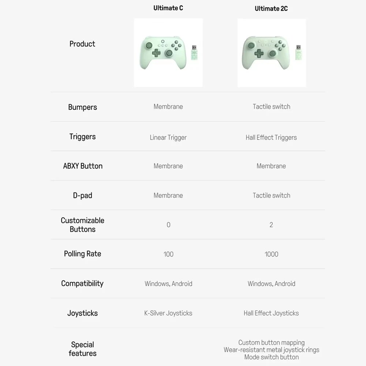Click the Hall Effect Triggers text
This screenshot has width=366, height=366.
click(x=271, y=138)
